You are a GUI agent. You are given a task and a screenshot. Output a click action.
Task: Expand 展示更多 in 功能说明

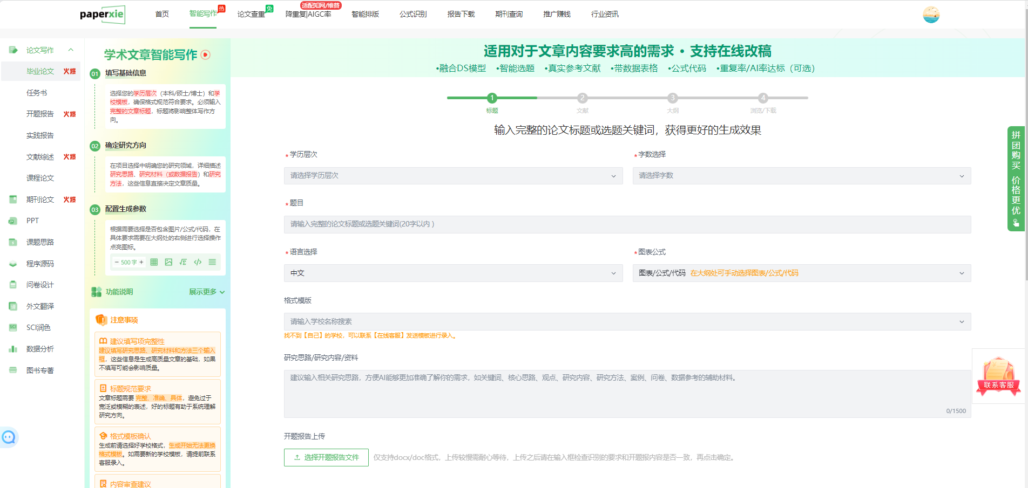coord(206,292)
